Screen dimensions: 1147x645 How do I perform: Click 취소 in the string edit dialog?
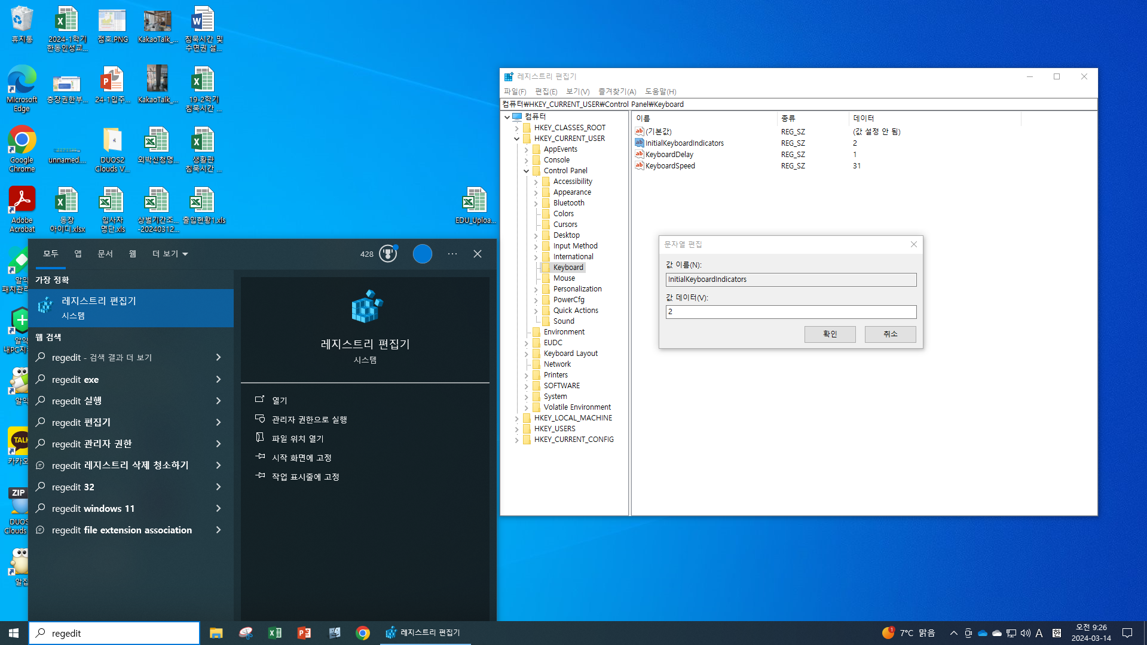[890, 334]
